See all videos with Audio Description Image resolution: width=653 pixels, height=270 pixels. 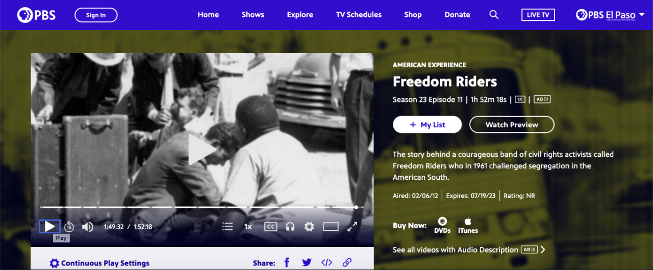tap(469, 250)
